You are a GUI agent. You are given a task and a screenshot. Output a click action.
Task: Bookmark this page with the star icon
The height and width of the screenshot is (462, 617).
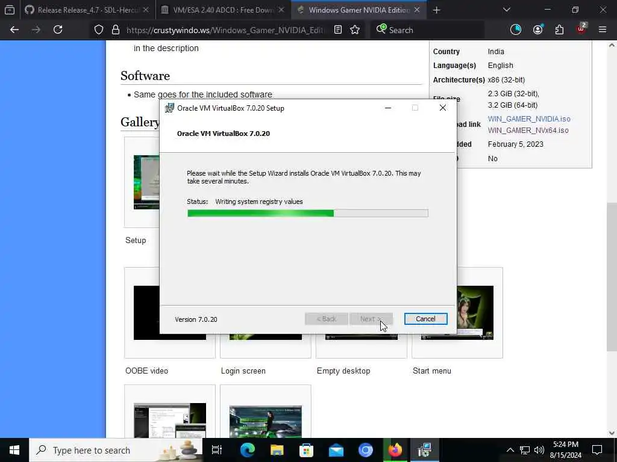355,30
